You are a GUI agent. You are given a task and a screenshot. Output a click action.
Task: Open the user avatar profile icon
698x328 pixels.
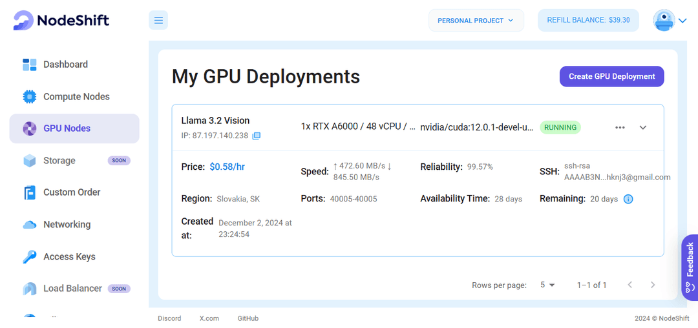coord(664,21)
